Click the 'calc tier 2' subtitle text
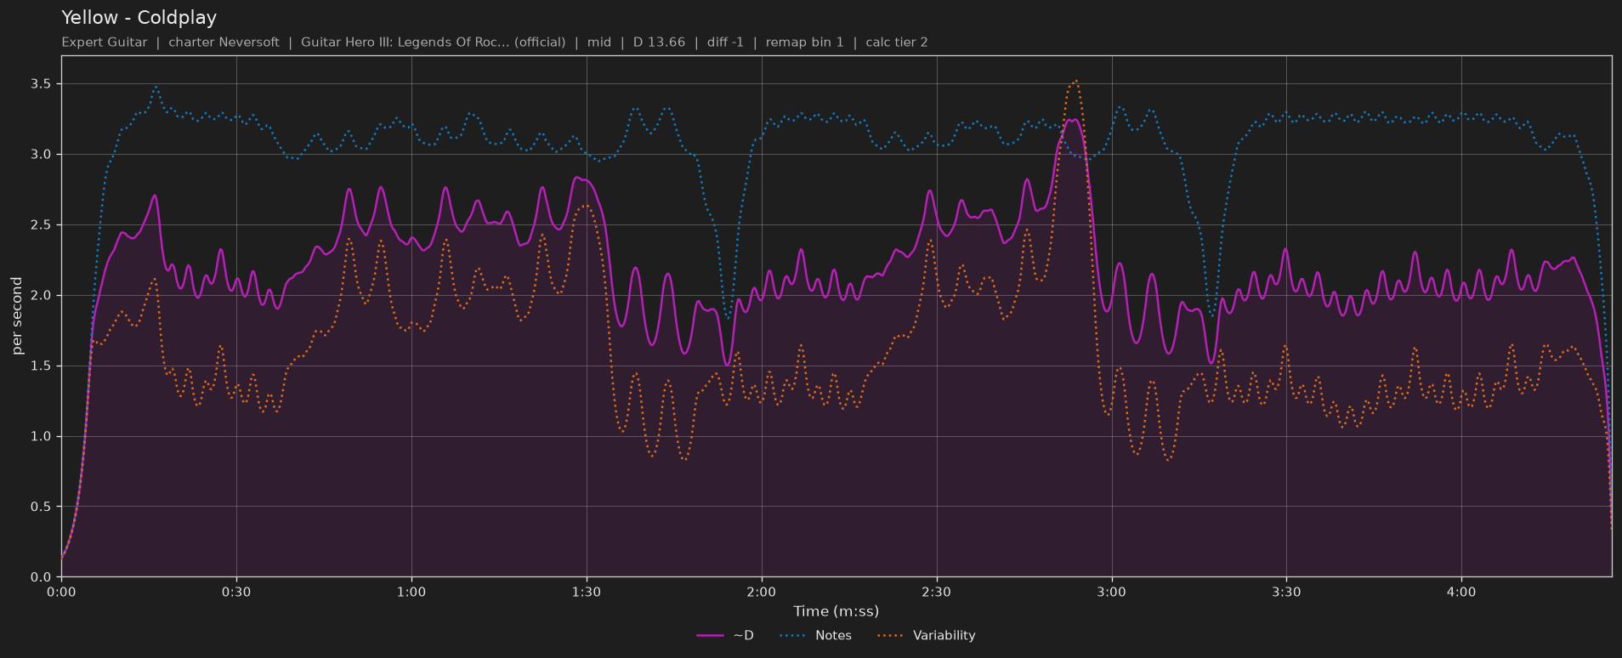 point(897,43)
